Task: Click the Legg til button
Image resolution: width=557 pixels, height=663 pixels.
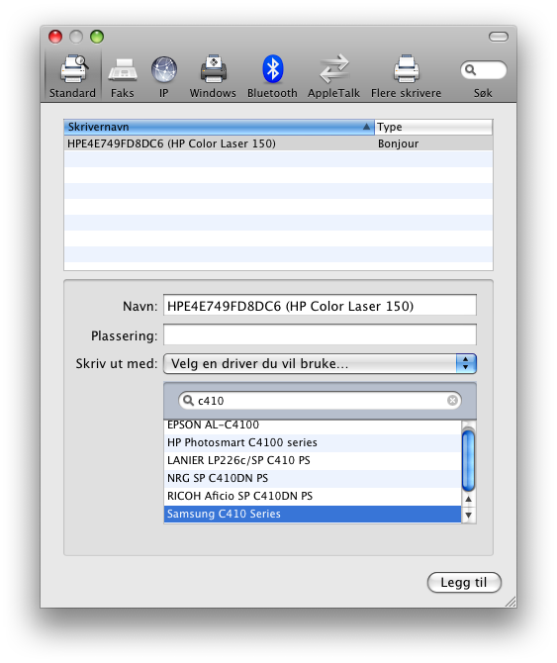Action: [464, 583]
